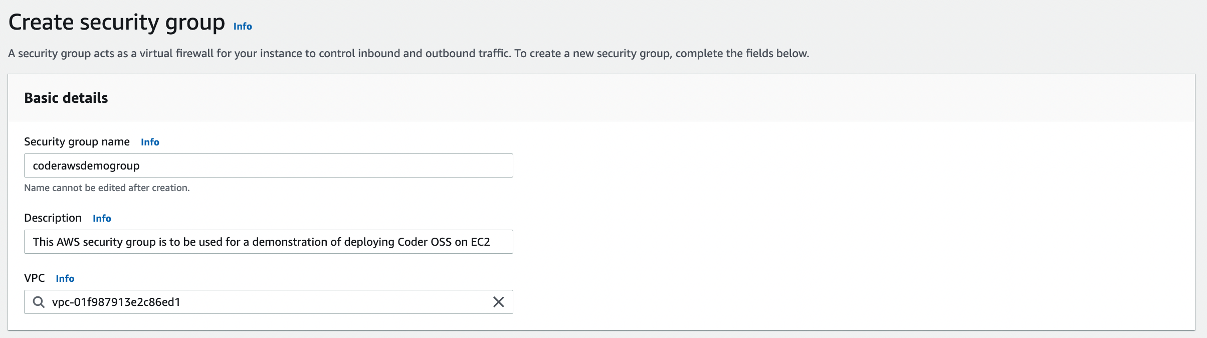1207x338 pixels.
Task: Click into the Description input field
Action: [269, 242]
